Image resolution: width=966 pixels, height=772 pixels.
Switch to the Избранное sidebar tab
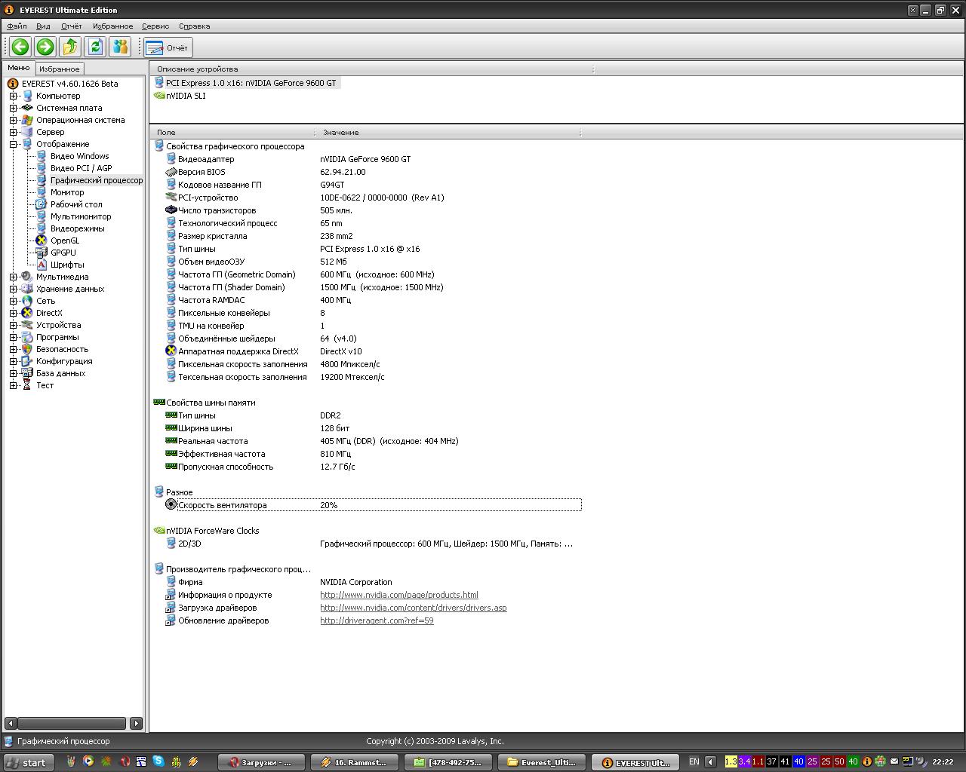click(59, 69)
